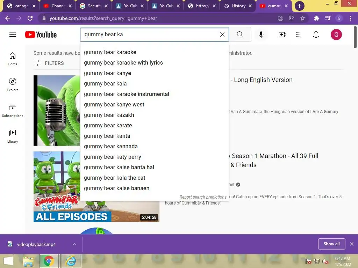The height and width of the screenshot is (268, 358).
Task: Click the address bar URL
Action: 103,18
